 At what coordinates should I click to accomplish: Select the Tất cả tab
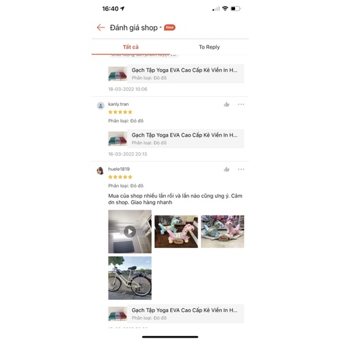[131, 47]
